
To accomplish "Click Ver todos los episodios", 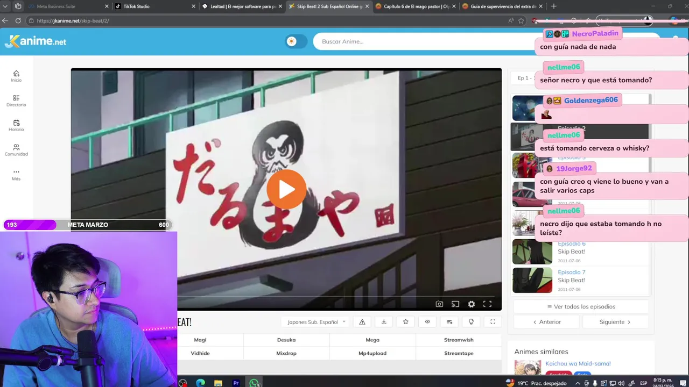I will tap(581, 306).
